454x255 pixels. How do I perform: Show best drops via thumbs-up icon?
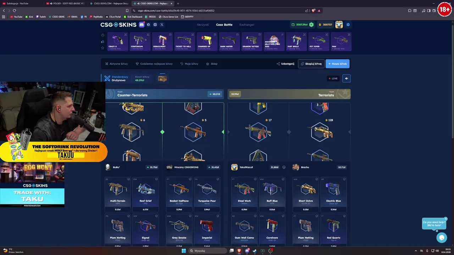click(x=103, y=42)
